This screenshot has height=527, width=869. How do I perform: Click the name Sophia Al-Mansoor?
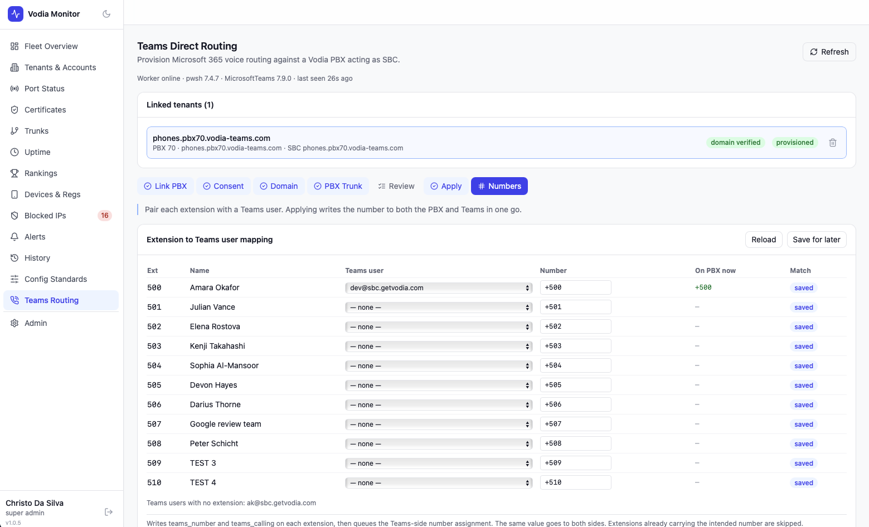224,365
